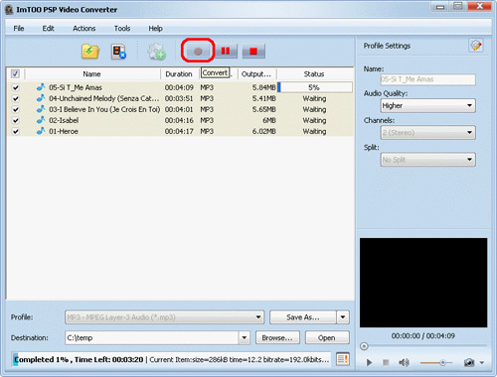Click the Destination path field C:\temp

tap(152, 337)
